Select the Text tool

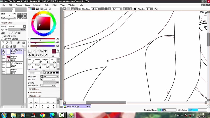(x=46, y=51)
